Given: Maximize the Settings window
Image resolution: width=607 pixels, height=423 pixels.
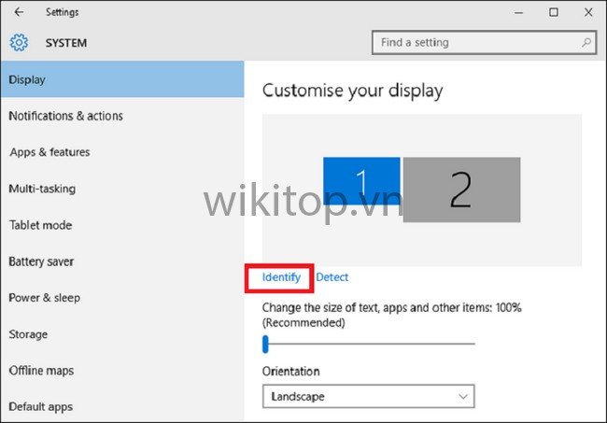Looking at the screenshot, I should point(554,12).
